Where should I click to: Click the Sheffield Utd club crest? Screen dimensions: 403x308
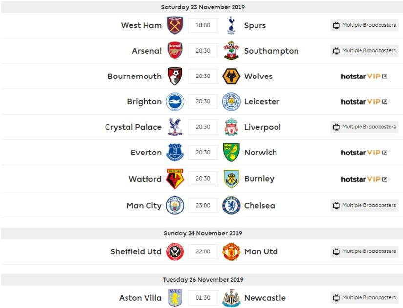pyautogui.click(x=174, y=251)
